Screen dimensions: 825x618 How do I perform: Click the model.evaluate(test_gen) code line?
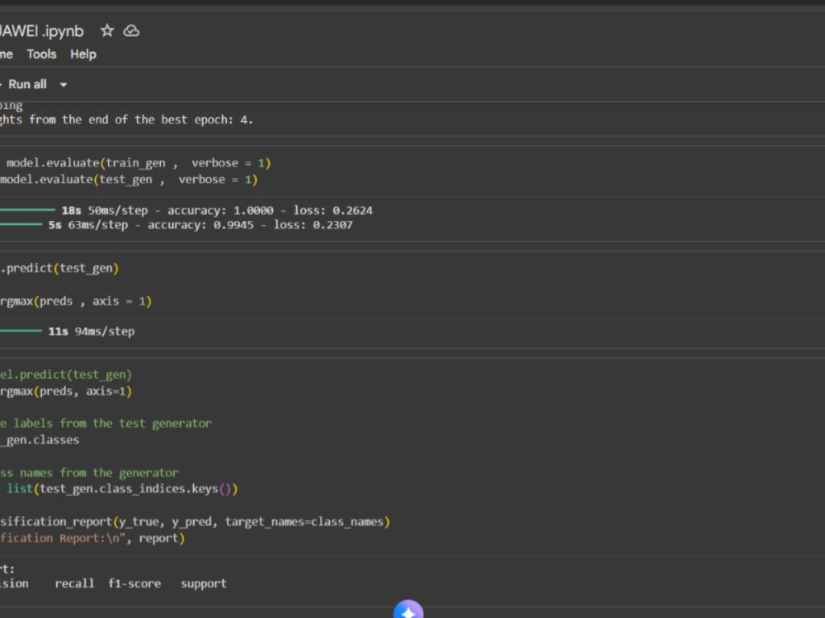coord(129,180)
